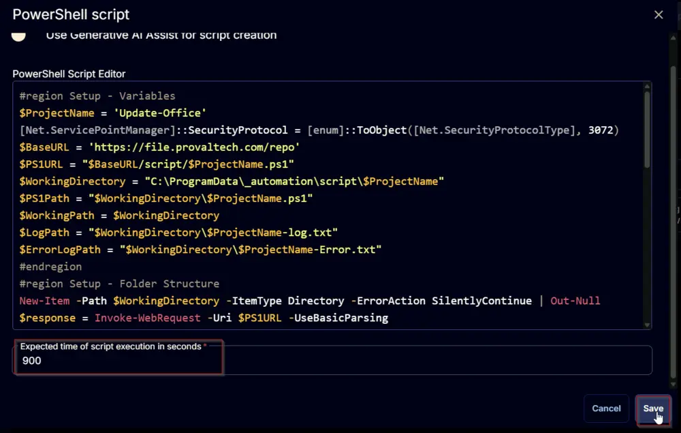Click the PowerShell Script Editor label
681x433 pixels.
(69, 74)
